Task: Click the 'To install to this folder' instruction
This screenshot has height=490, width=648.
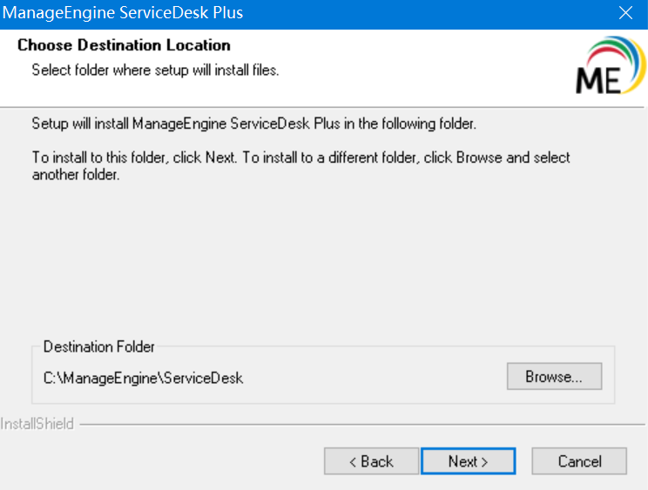Action: [x=300, y=158]
